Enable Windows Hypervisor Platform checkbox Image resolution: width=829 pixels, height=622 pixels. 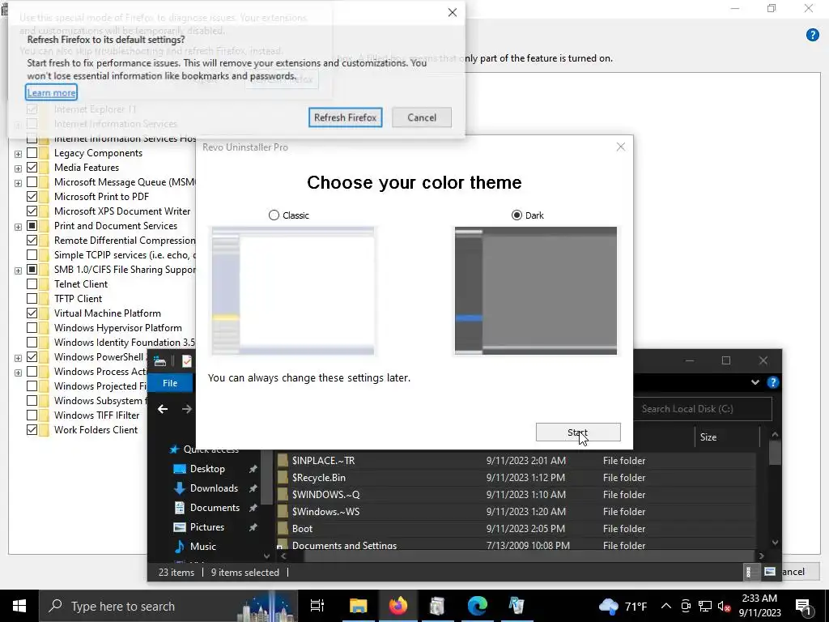coord(32,328)
